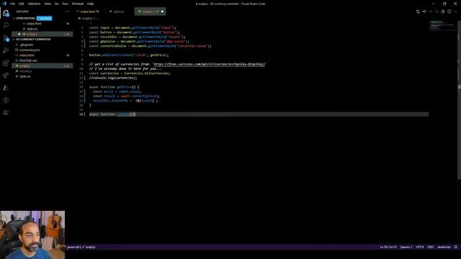The height and width of the screenshot is (259, 461).
Task: Click the VS Code logo in title bar
Action: pyautogui.click(x=4, y=4)
